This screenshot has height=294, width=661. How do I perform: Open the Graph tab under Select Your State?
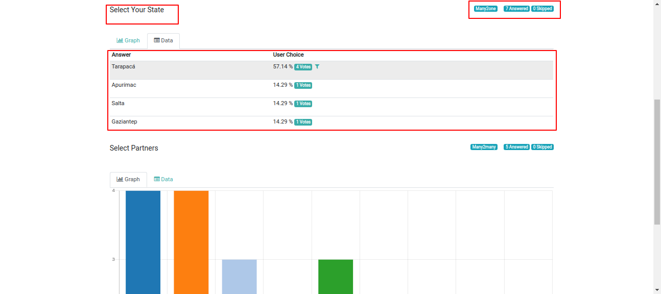(x=128, y=41)
